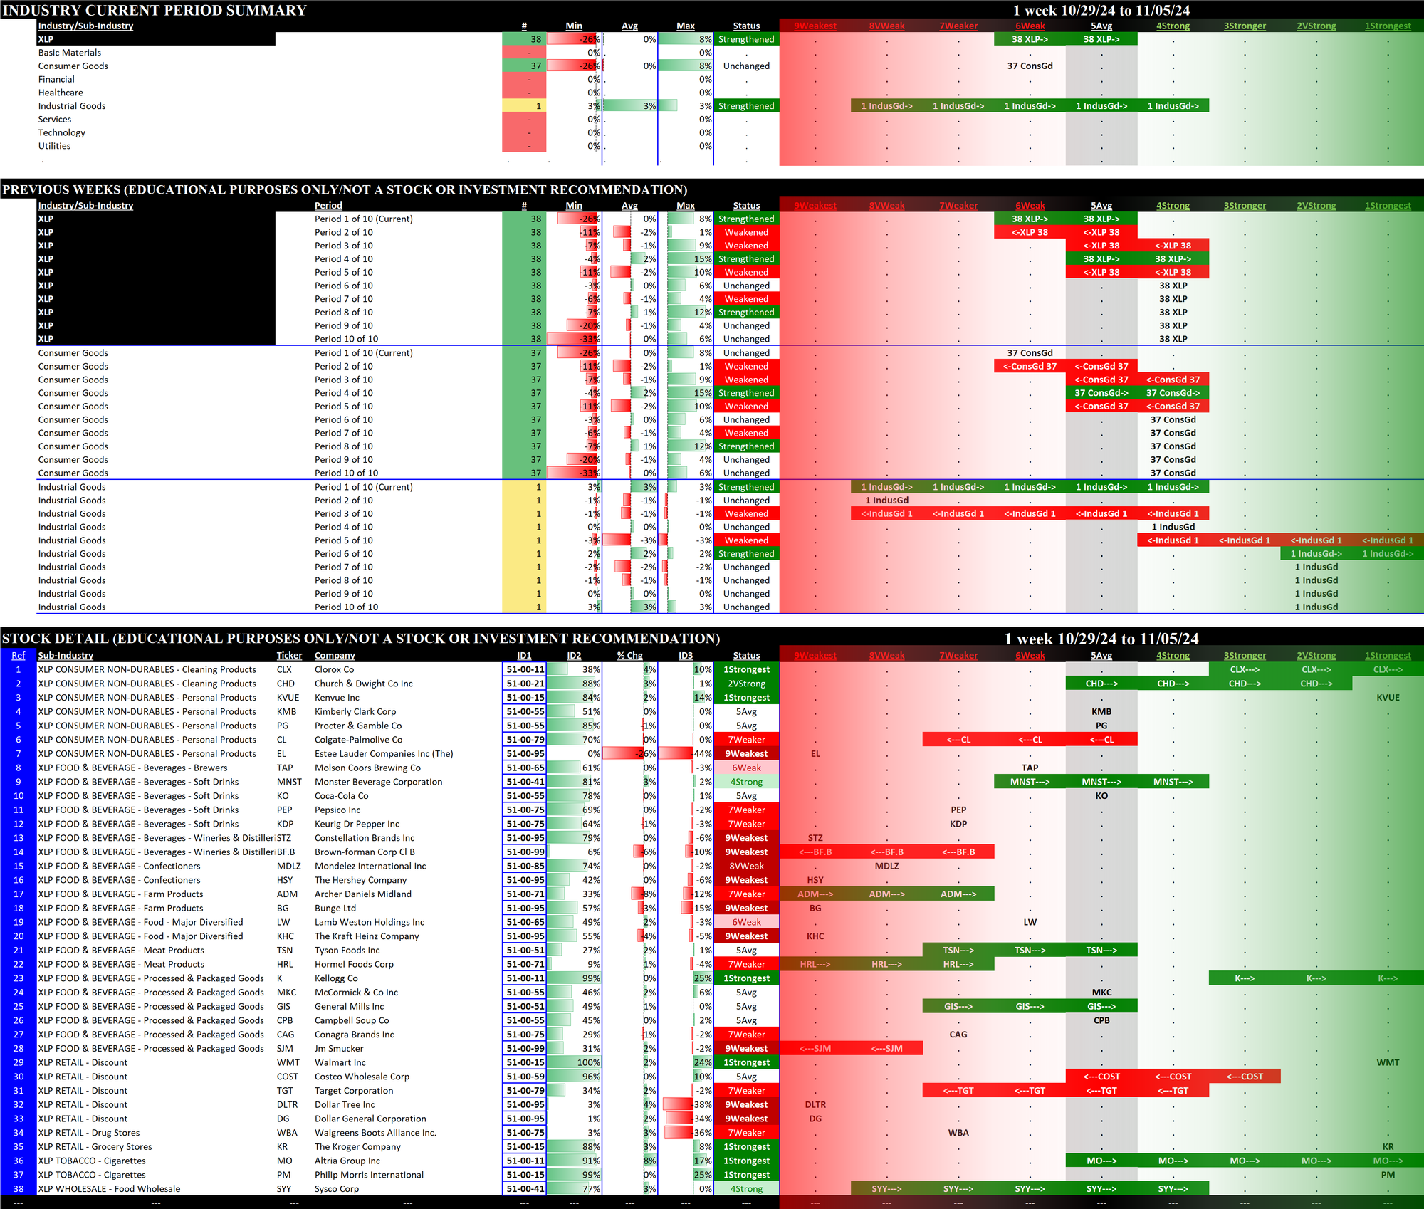Select Period 10 of 10 for Industrial Goods
The image size is (1424, 1209).
point(346,607)
